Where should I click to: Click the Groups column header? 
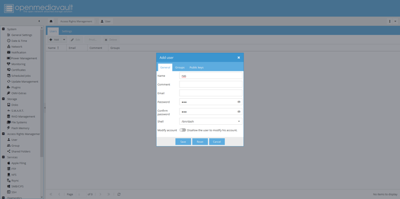coord(115,48)
